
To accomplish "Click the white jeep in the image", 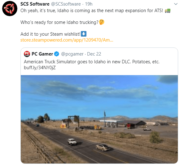I will coord(72,142).
